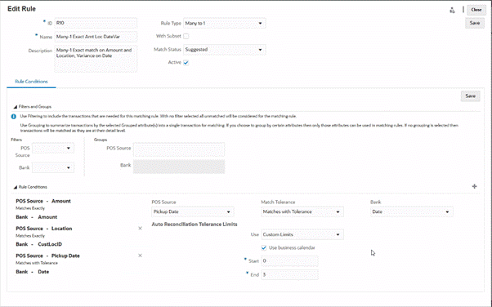Open the Match Tolerance dropdown
The image size is (492, 307).
[x=302, y=211]
